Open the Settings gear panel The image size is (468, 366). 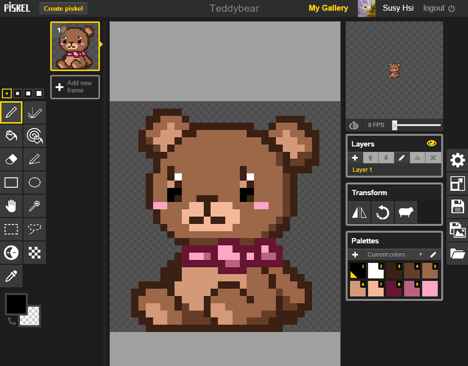457,160
